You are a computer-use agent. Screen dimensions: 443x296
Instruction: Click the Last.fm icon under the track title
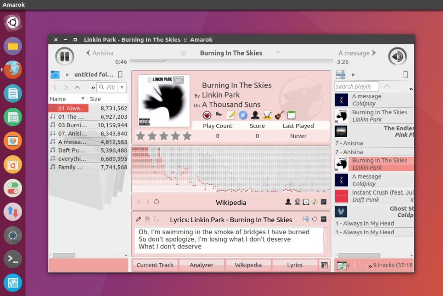[242, 115]
